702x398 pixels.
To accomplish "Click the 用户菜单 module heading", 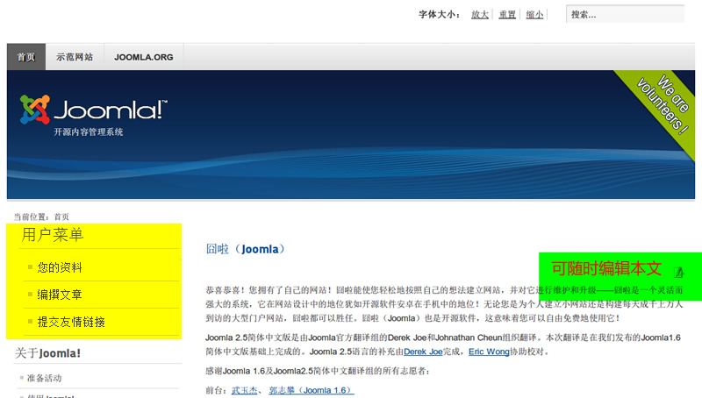I will point(53,235).
